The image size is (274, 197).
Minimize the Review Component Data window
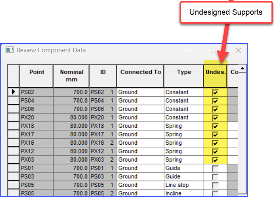(x=189, y=50)
